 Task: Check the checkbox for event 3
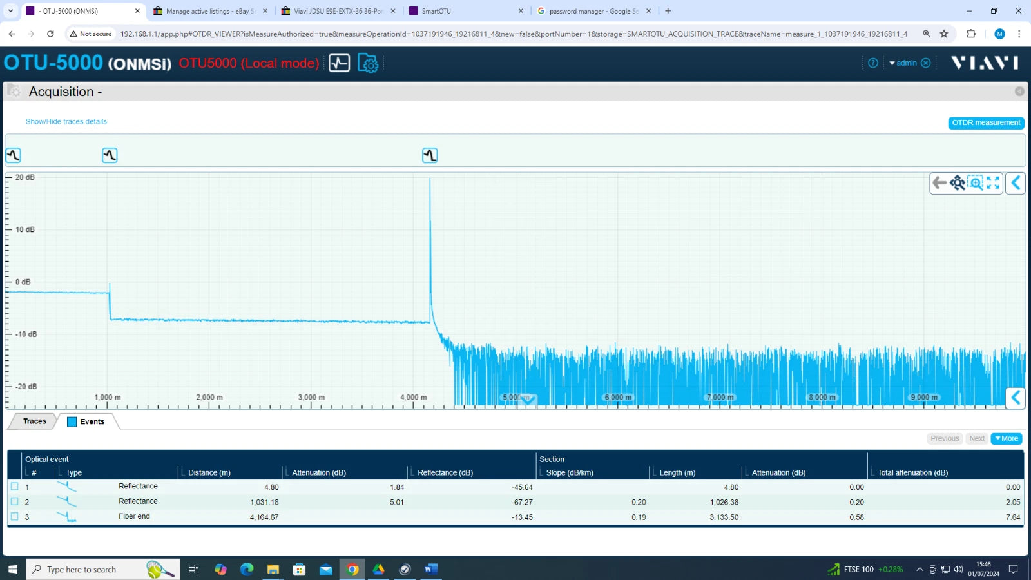[14, 516]
